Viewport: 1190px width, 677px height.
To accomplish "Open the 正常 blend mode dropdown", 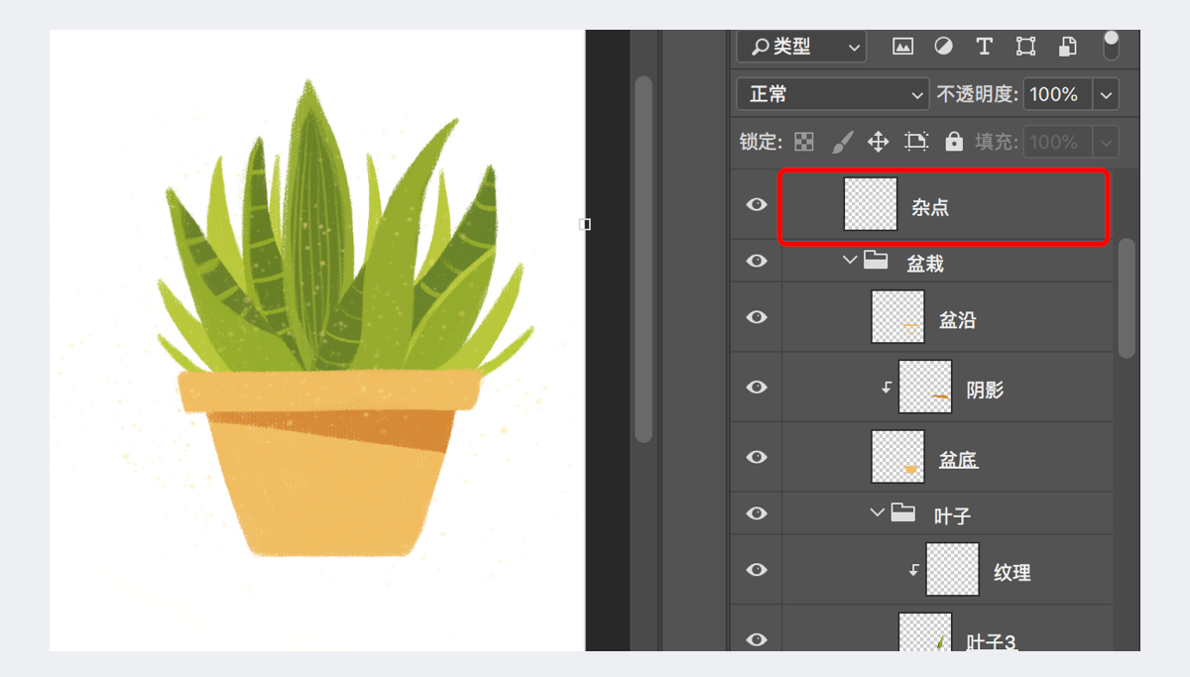I will [x=833, y=94].
